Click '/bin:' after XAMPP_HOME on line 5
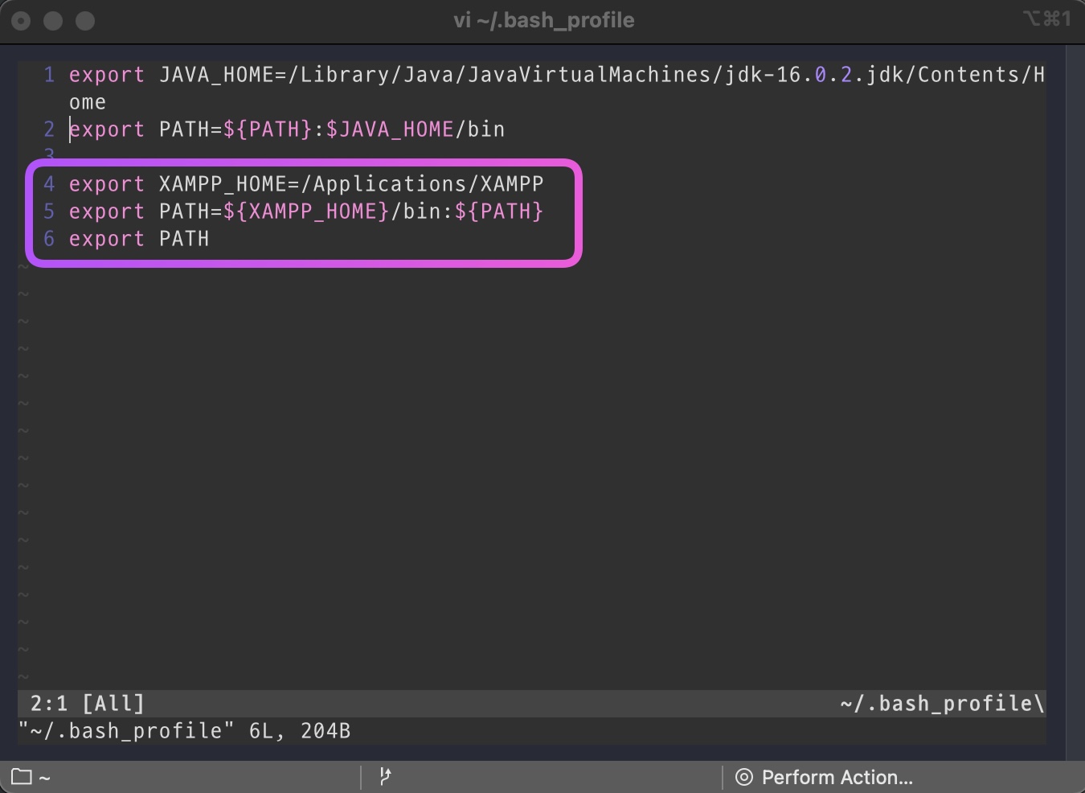1085x793 pixels. pos(422,212)
